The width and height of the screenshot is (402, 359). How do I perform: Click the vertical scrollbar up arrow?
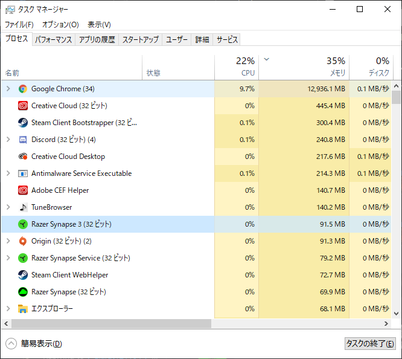pos(397,86)
